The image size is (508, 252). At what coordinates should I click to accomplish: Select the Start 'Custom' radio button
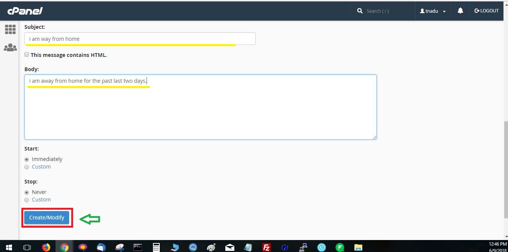point(27,167)
